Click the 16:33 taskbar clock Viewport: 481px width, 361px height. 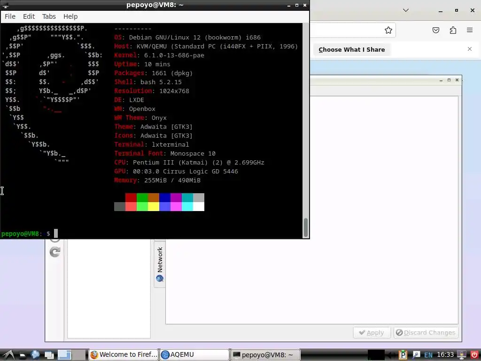point(445,354)
